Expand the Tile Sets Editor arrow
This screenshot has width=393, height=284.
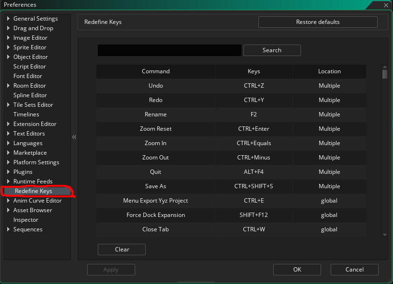click(x=8, y=105)
